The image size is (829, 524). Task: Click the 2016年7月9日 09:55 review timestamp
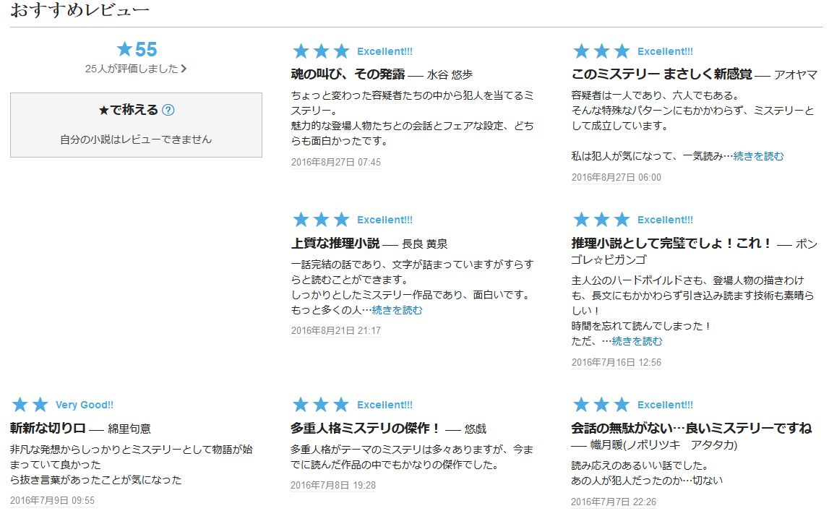[52, 500]
